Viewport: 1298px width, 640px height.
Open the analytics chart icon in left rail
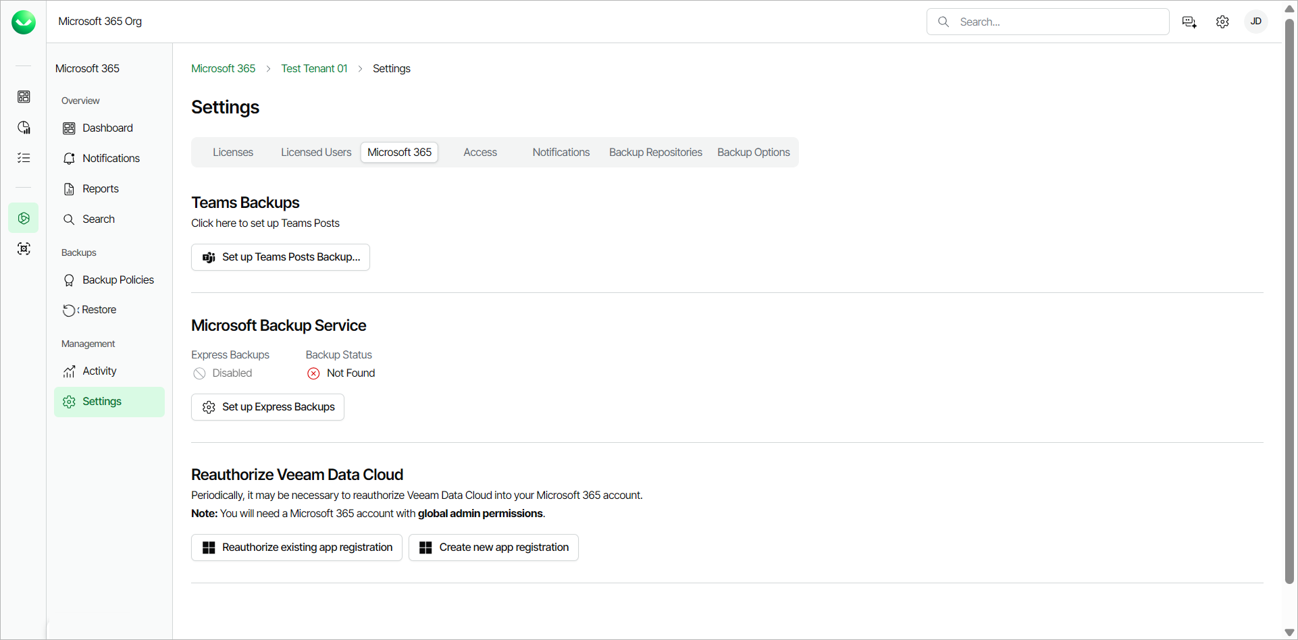click(x=24, y=128)
